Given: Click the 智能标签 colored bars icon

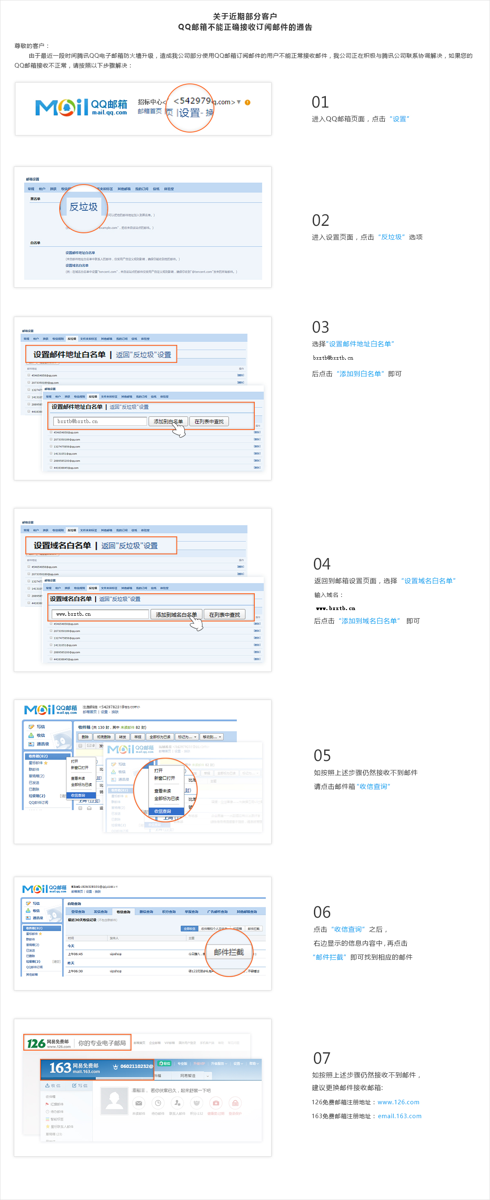Looking at the screenshot, I should coord(47,1119).
